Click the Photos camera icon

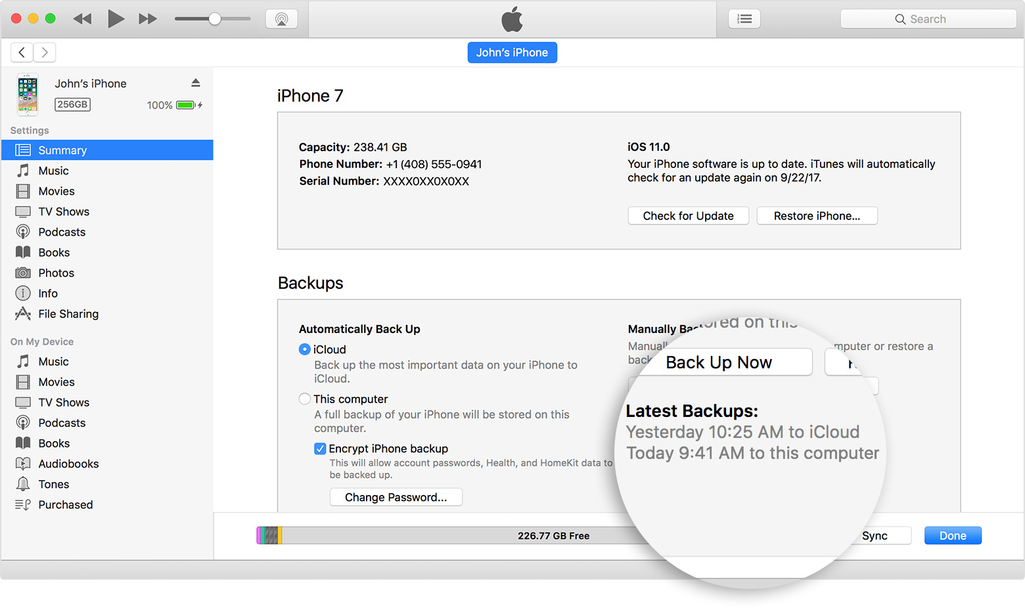pos(23,272)
